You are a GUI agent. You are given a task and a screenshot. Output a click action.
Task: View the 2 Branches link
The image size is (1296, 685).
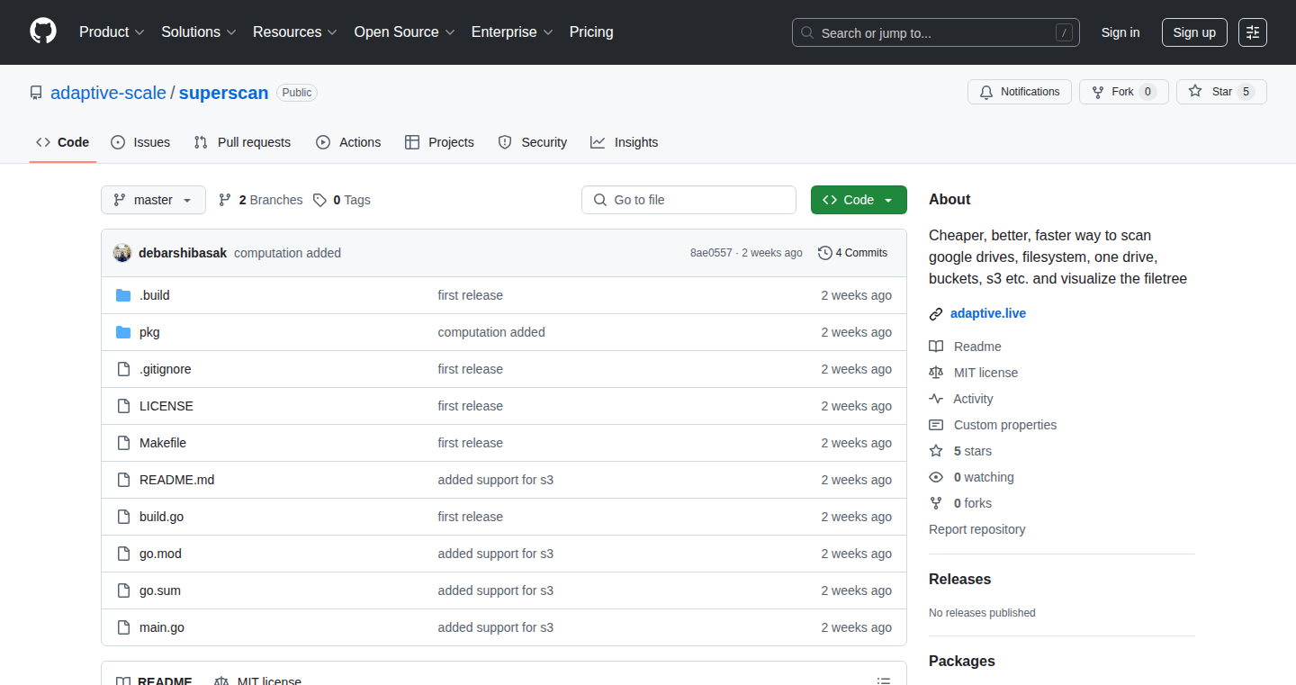pos(260,200)
